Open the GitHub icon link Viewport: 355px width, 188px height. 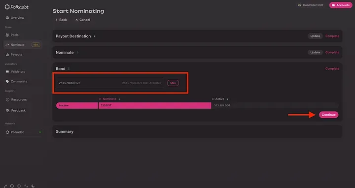tap(12, 186)
